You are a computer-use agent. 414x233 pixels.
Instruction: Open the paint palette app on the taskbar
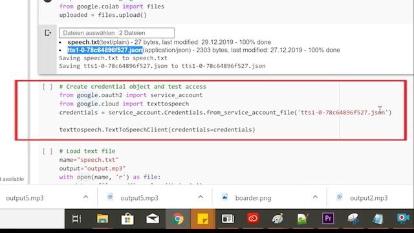pyautogui.click(x=278, y=219)
